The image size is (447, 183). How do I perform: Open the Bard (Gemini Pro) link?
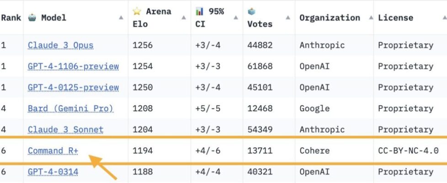pyautogui.click(x=70, y=108)
